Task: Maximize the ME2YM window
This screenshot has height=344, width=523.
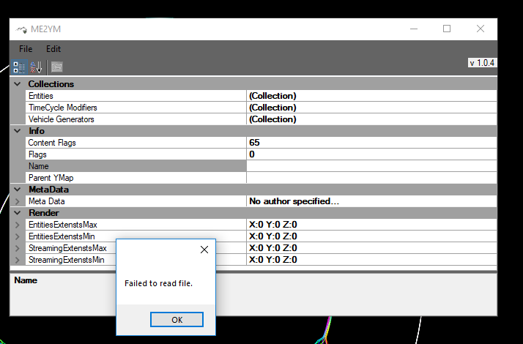Action: coord(447,29)
